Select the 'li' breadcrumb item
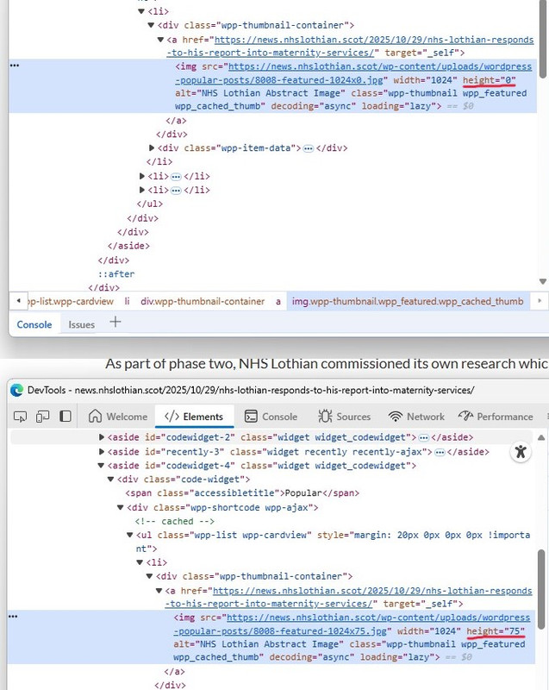 [127, 301]
